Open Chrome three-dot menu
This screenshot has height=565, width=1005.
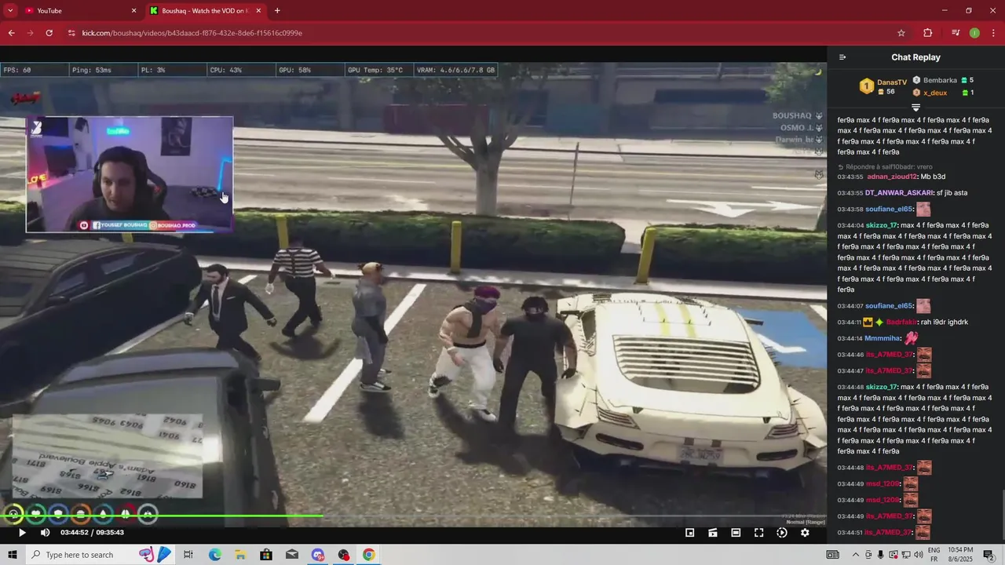coord(992,33)
